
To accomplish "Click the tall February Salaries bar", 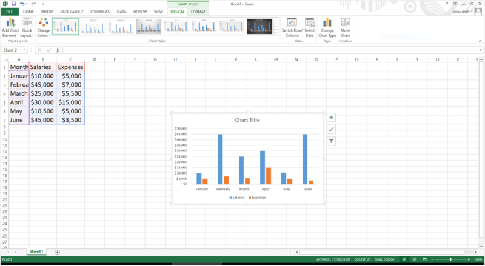I will point(220,159).
